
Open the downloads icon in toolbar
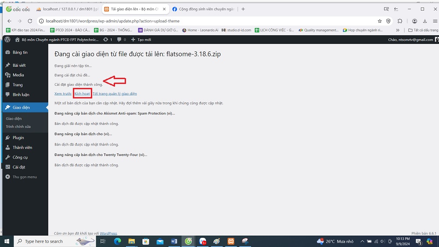(425, 21)
